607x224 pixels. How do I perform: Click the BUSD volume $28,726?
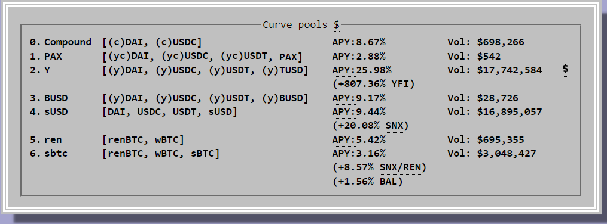[498, 98]
